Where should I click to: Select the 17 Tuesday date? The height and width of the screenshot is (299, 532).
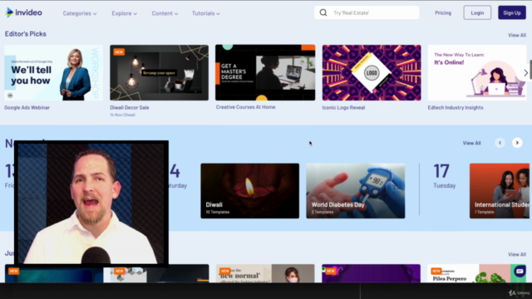click(445, 176)
